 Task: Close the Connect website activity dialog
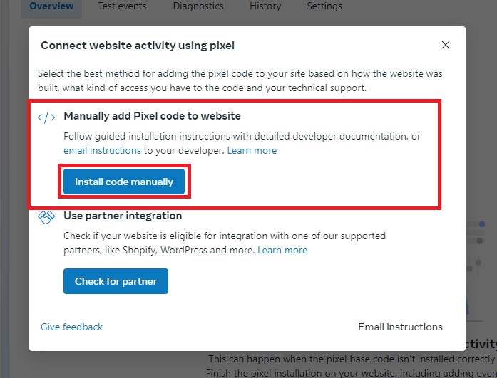(446, 45)
